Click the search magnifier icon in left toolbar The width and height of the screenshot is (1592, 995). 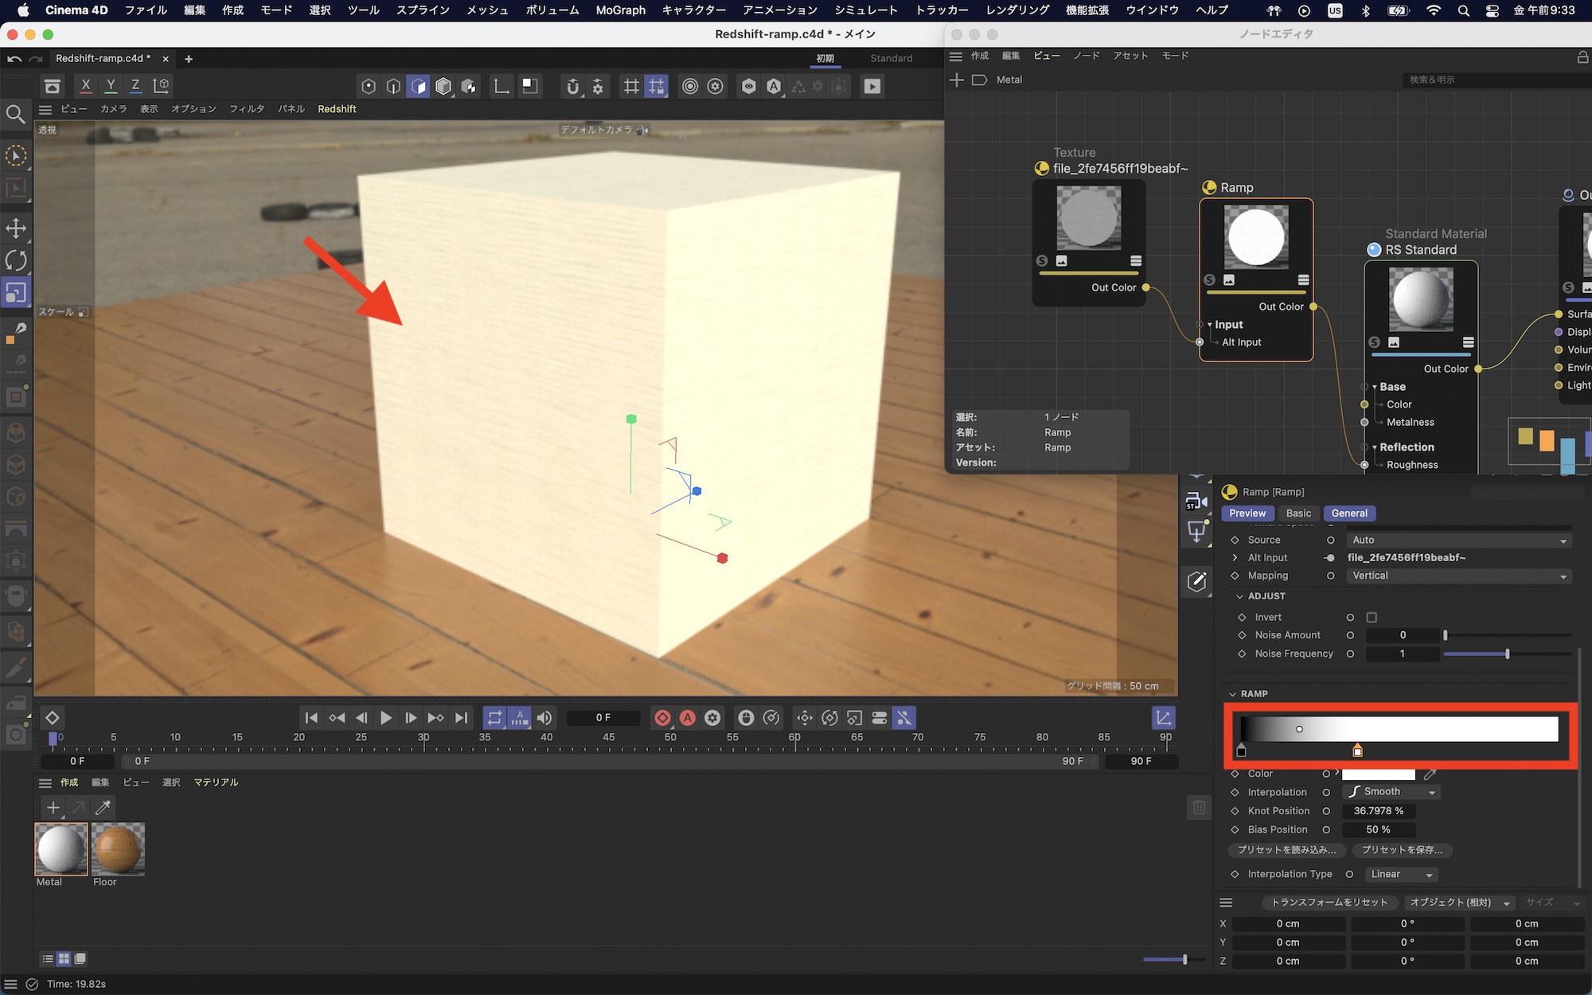pos(16,115)
